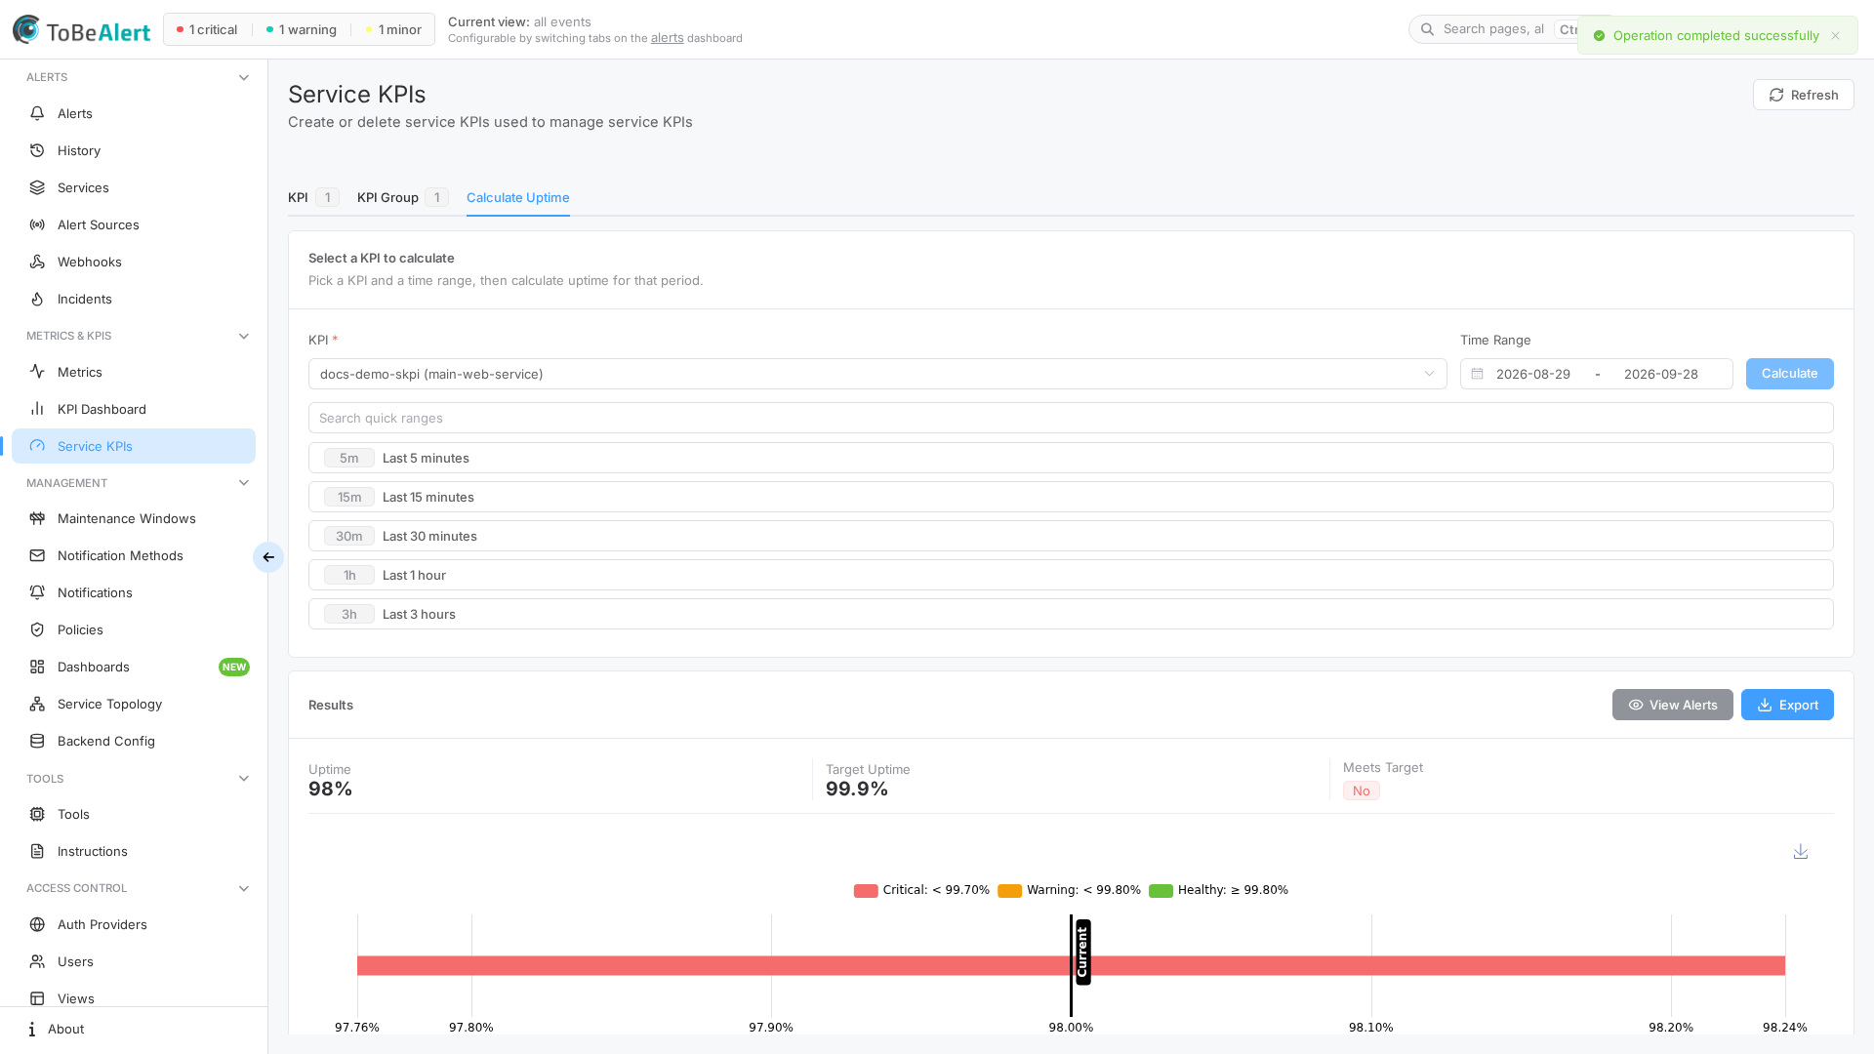This screenshot has width=1874, height=1054.
Task: Open Alerts bell icon in sidebar
Action: pyautogui.click(x=37, y=113)
